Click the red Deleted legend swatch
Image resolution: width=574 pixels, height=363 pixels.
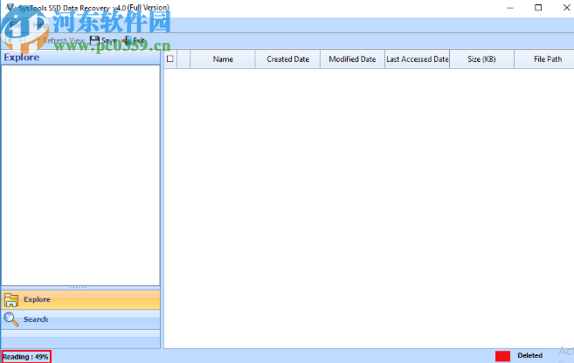(502, 356)
